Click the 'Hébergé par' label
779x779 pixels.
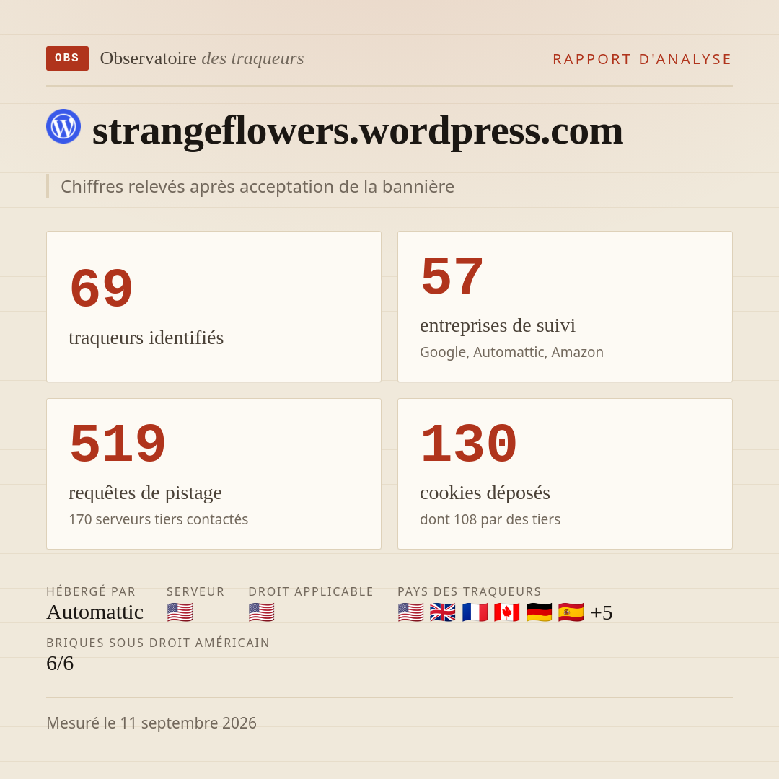tap(91, 591)
